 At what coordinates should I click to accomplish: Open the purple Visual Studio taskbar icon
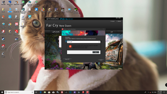[75, 92]
